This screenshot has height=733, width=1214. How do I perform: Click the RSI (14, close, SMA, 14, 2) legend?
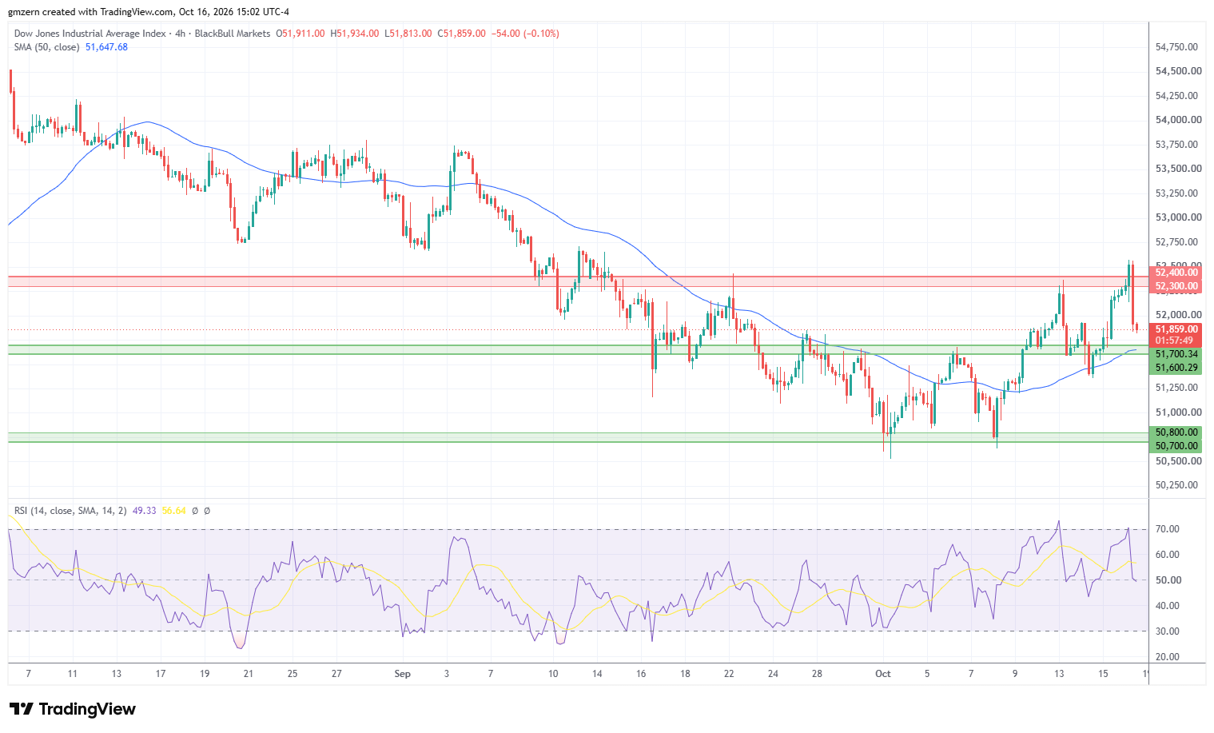click(70, 510)
